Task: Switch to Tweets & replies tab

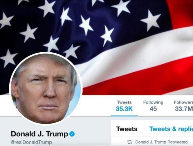Action: click(x=171, y=129)
